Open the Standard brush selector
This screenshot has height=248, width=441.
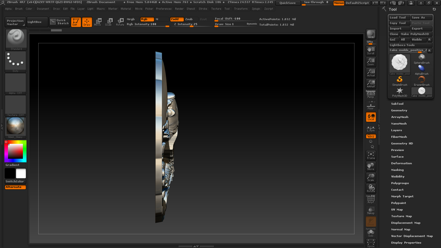point(16,40)
